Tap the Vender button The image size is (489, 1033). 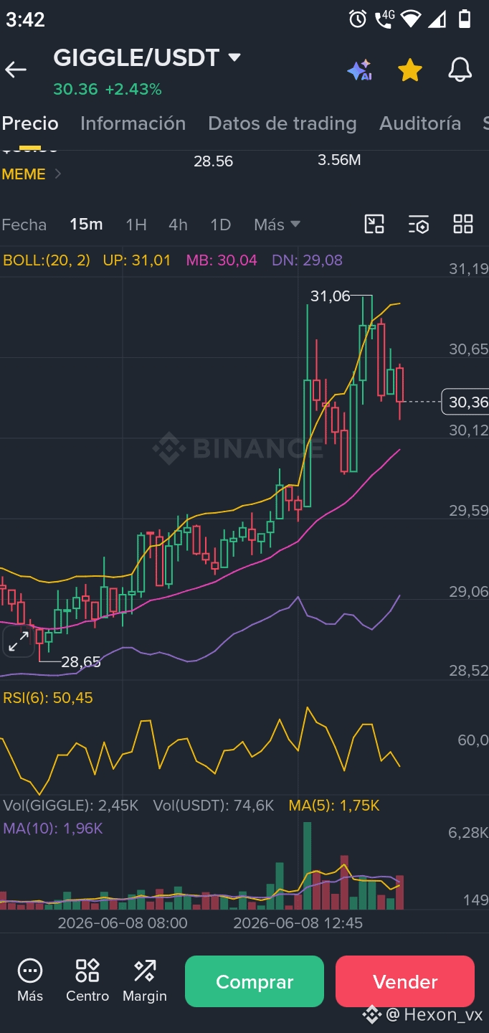[405, 981]
